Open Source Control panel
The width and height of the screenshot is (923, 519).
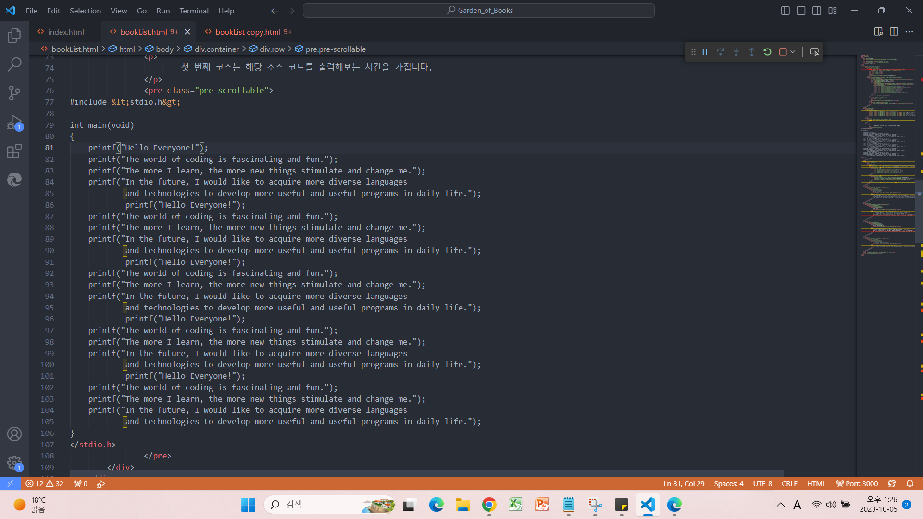[x=14, y=93]
